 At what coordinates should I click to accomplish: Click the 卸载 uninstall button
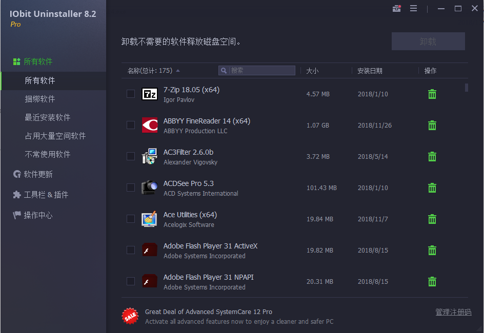point(428,41)
